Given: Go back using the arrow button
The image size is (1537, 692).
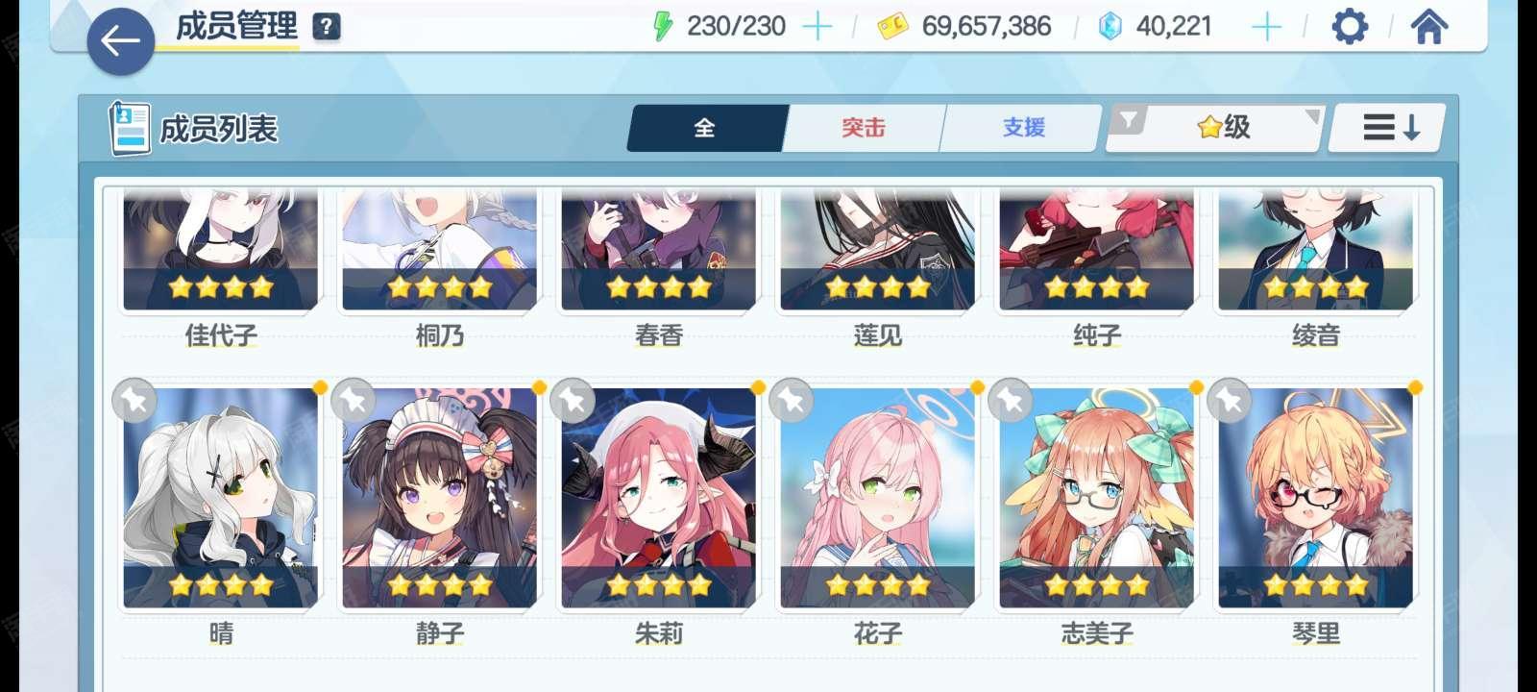Looking at the screenshot, I should [120, 41].
